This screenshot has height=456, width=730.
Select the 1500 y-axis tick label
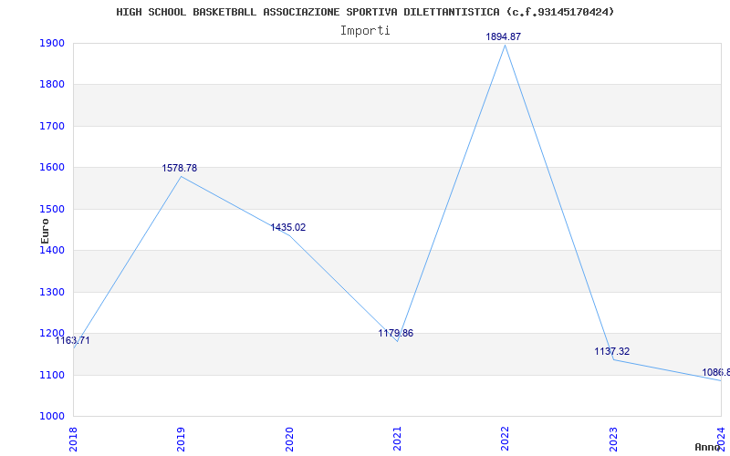[x=52, y=209]
